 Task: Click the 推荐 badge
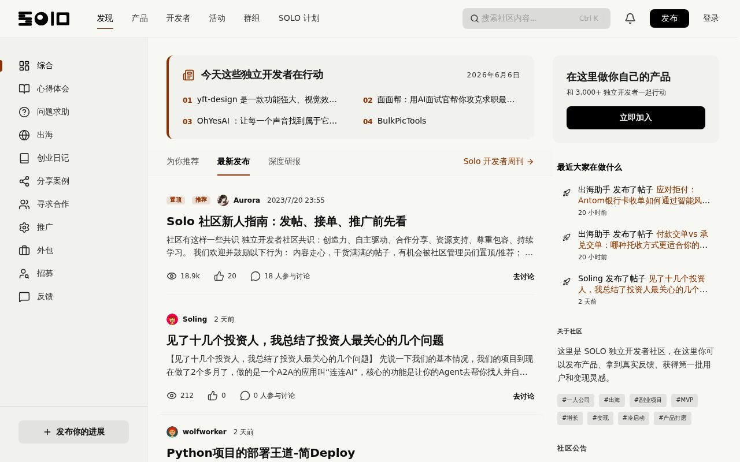[x=201, y=200]
